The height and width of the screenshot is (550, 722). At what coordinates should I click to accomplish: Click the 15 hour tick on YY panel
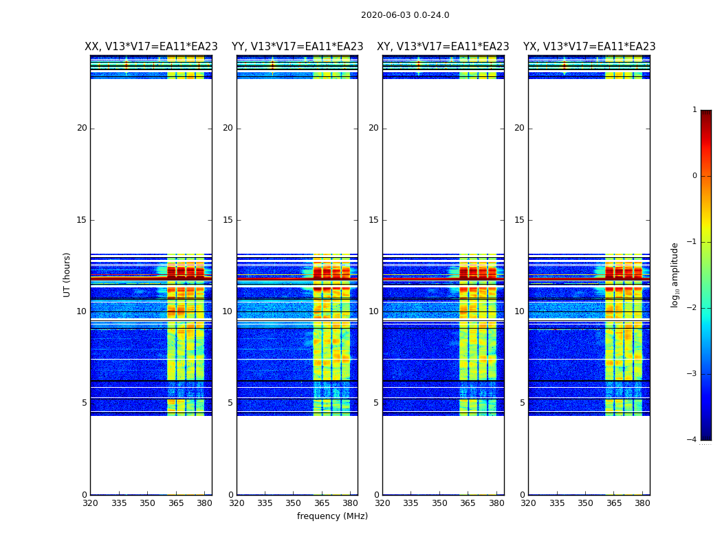[x=228, y=220]
